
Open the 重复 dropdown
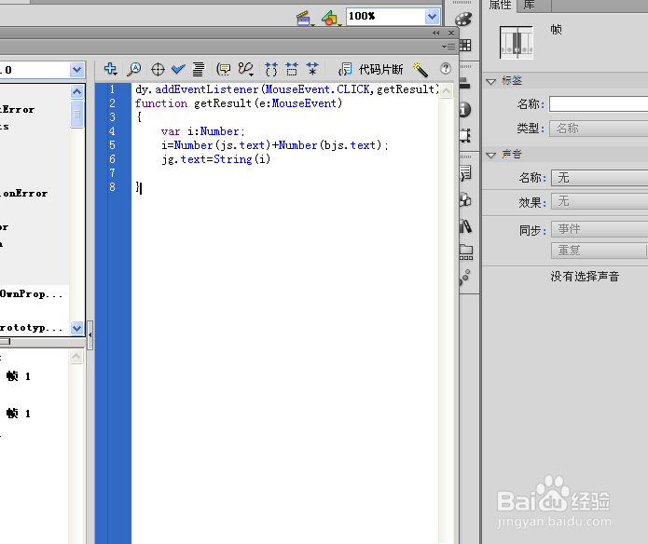pos(599,251)
